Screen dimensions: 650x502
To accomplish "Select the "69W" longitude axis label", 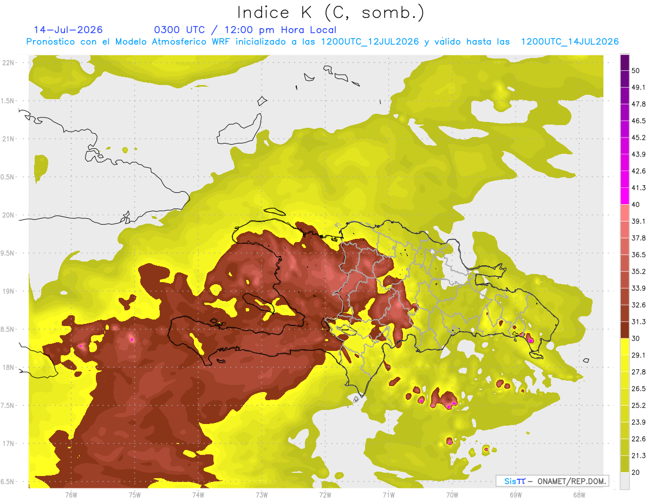I will pos(516,495).
